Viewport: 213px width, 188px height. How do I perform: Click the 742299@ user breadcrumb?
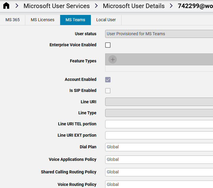(195, 6)
